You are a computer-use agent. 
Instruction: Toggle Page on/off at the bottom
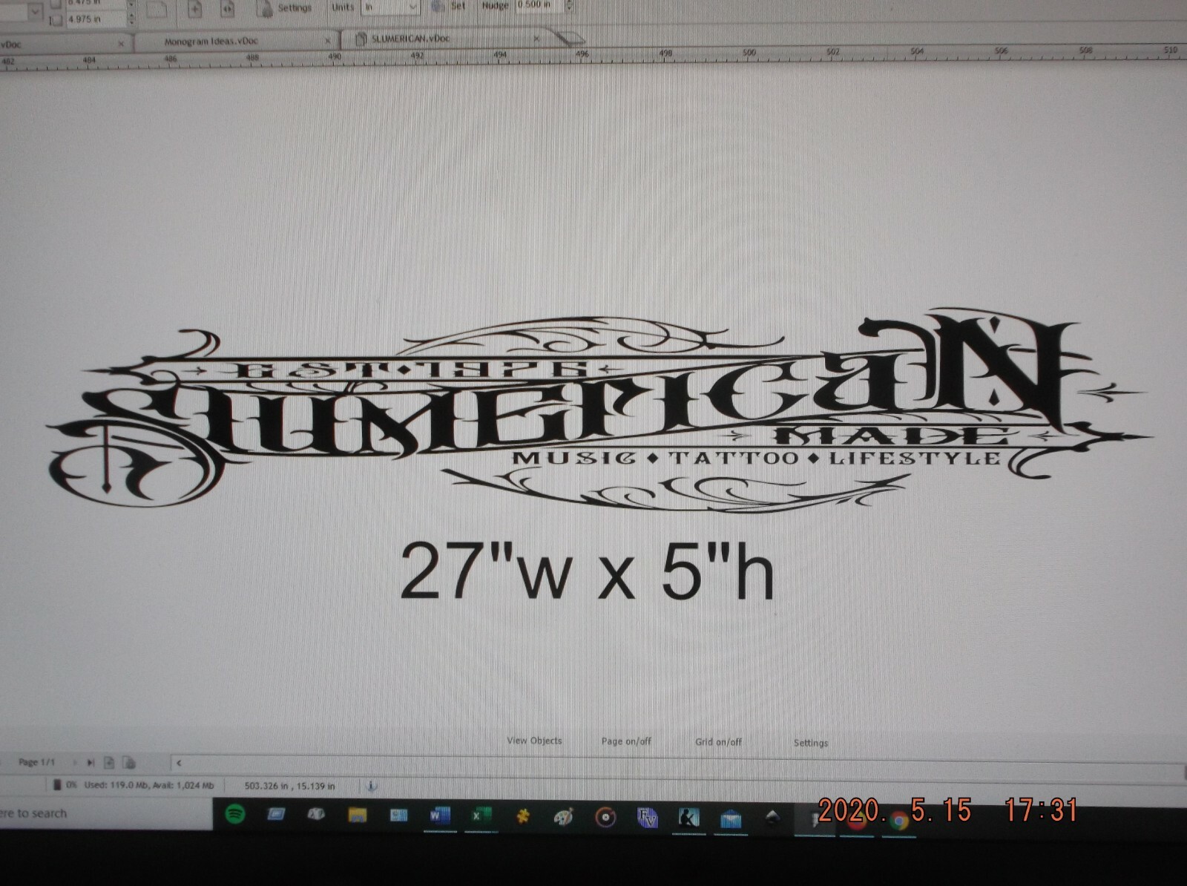626,741
